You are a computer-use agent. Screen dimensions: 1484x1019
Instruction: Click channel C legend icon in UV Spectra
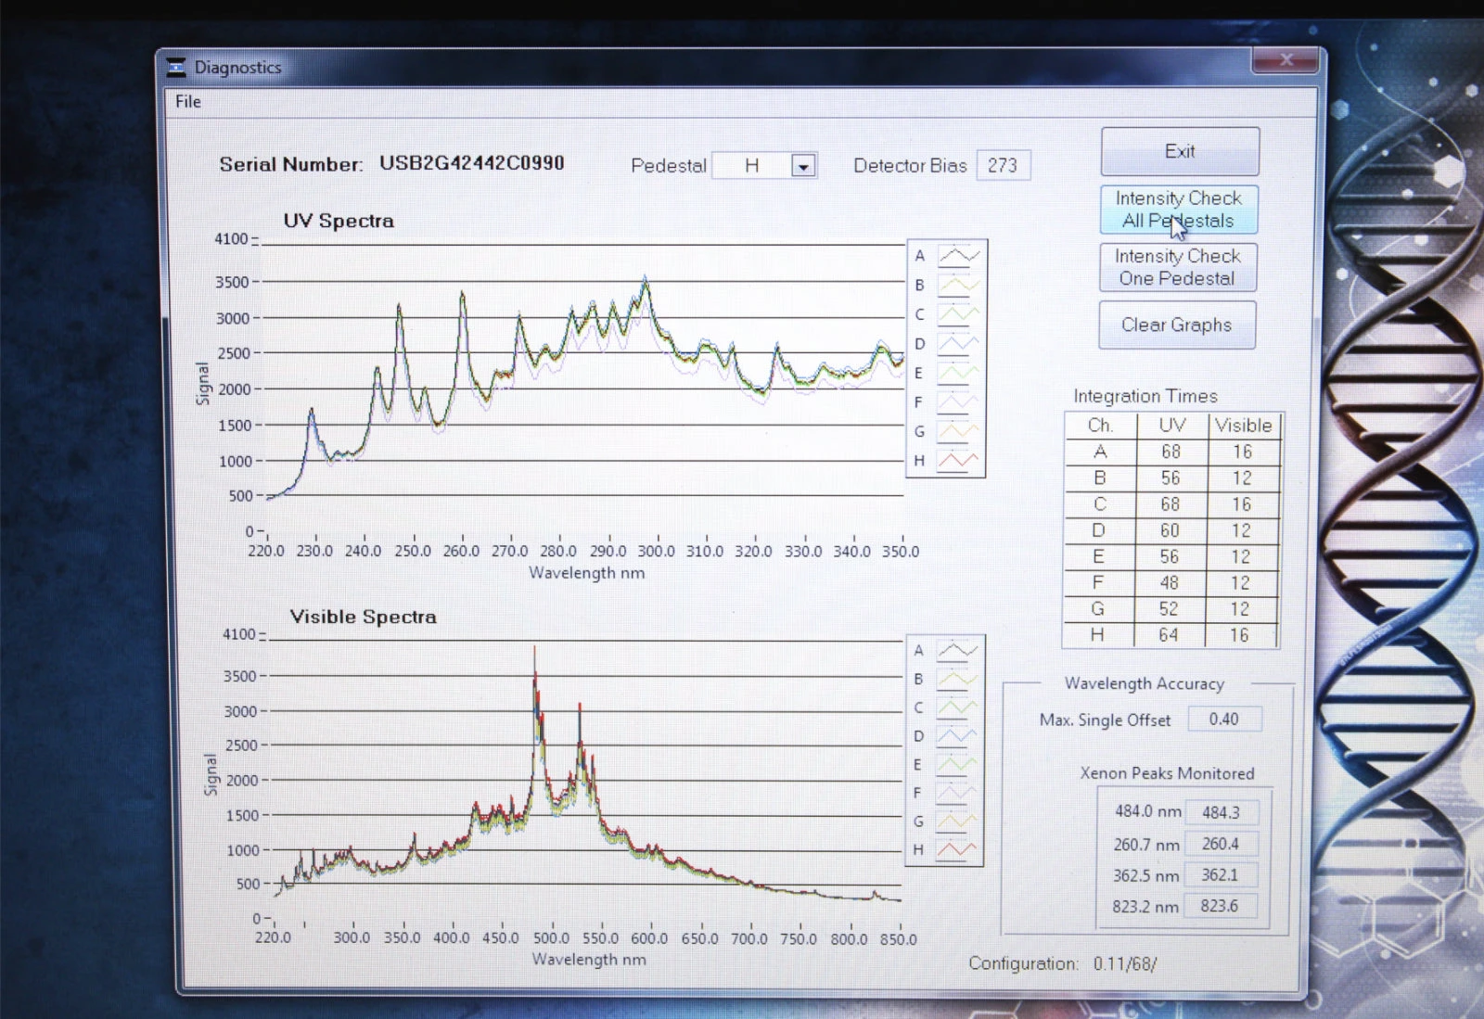tap(958, 314)
